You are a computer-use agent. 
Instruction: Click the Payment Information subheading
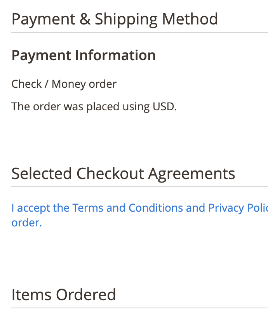pos(84,55)
